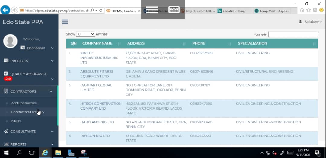Screen dimensions: 326x158
Task: Click the Internet Explorer taskbar icon
Action: pos(45,153)
